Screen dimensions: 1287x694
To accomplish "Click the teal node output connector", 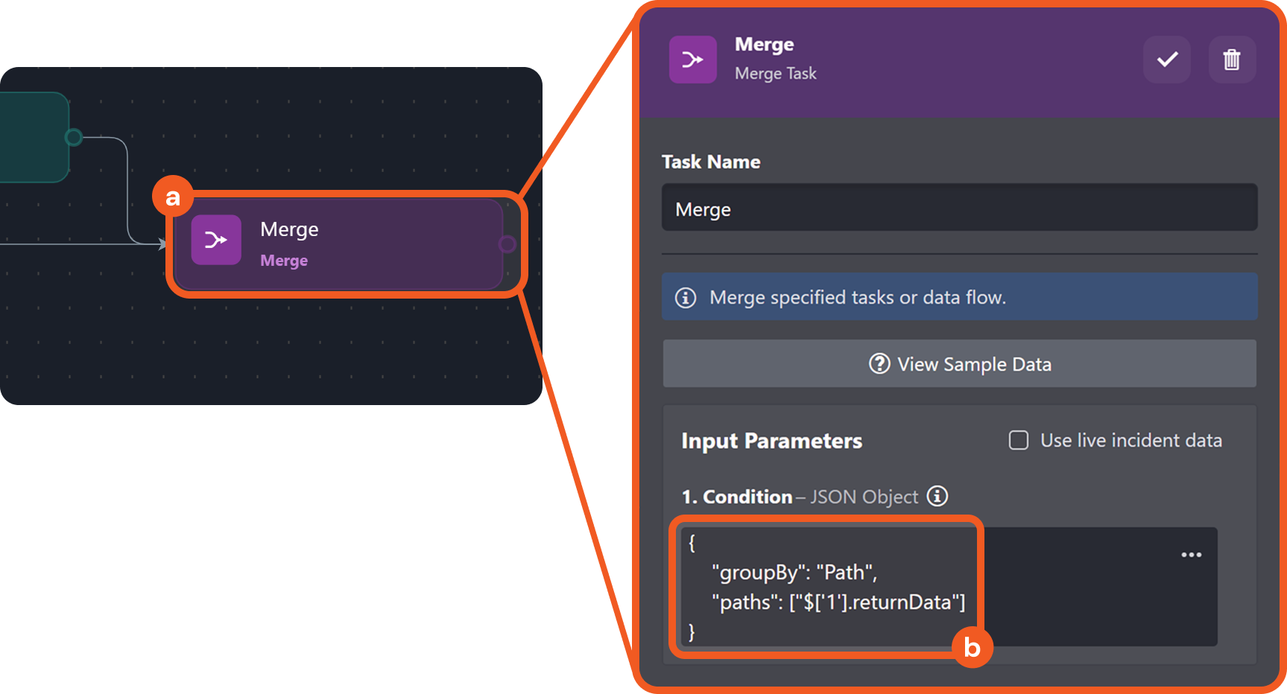I will tap(73, 138).
